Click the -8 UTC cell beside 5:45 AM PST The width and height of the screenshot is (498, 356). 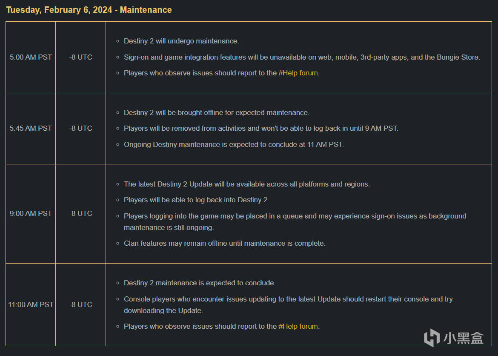(x=81, y=129)
